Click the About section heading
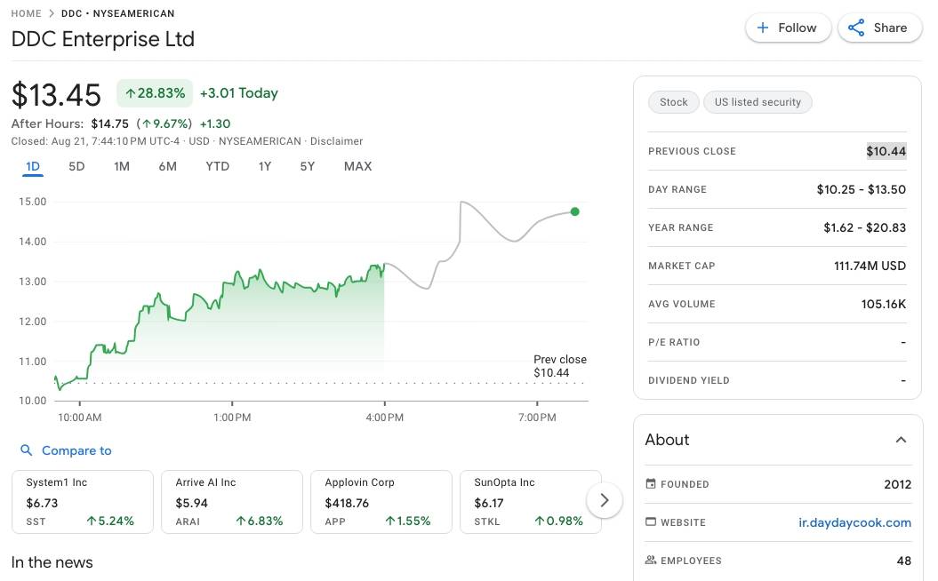 tap(667, 440)
